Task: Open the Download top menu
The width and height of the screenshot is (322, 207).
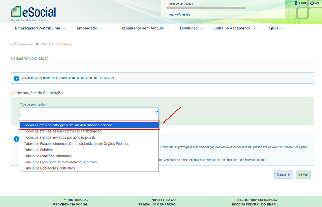Action: point(192,28)
